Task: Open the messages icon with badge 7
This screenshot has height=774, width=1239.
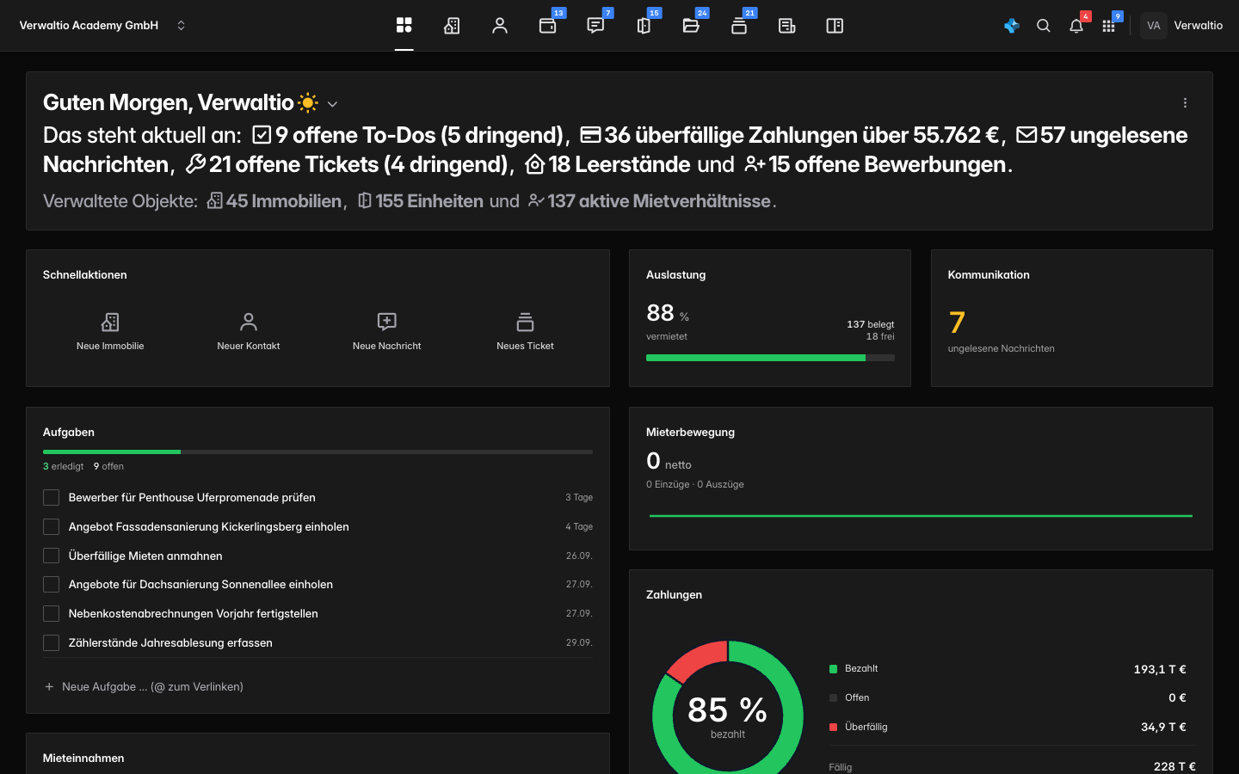Action: [595, 26]
